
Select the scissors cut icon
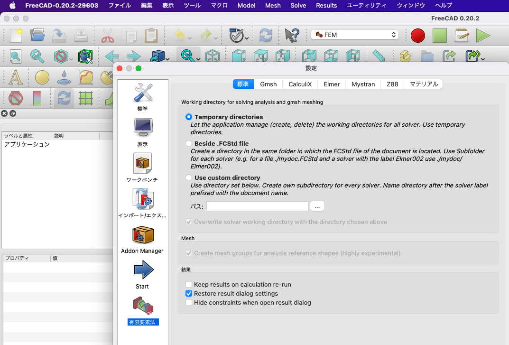click(x=108, y=35)
